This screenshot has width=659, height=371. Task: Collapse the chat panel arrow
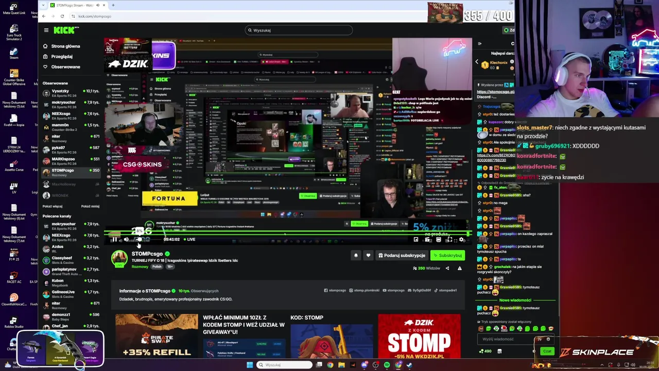479,44
